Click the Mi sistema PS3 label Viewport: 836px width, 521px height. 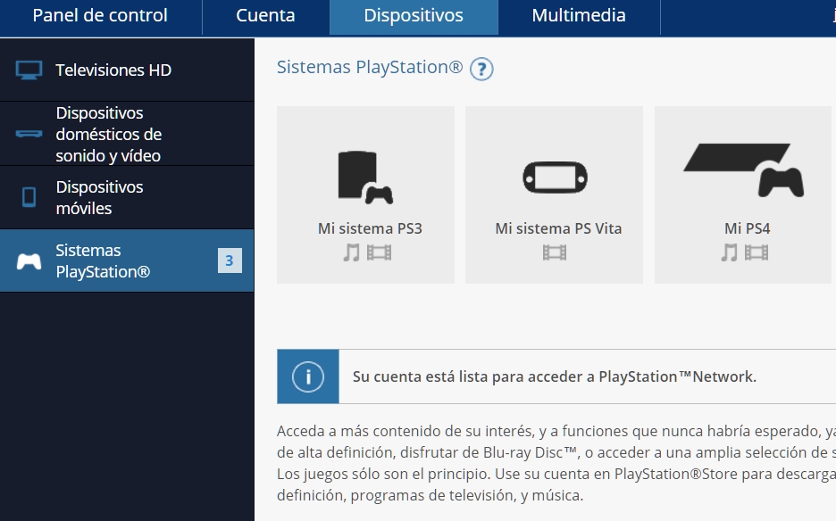[370, 228]
